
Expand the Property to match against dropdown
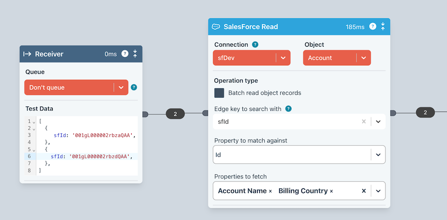pos(378,155)
